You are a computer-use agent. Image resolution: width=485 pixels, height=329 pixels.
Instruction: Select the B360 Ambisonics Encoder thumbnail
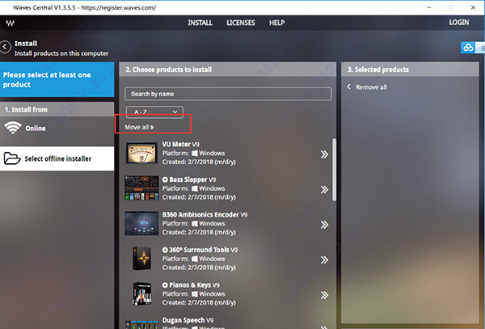(141, 223)
